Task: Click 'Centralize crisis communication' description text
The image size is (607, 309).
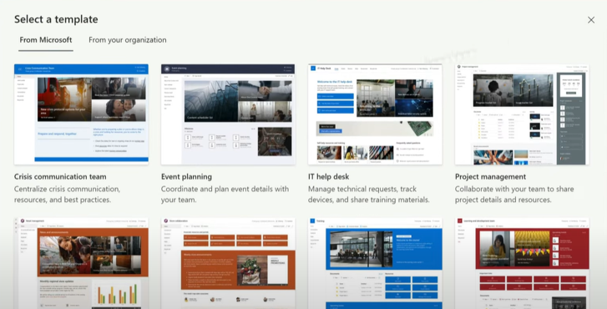Action: (x=68, y=195)
